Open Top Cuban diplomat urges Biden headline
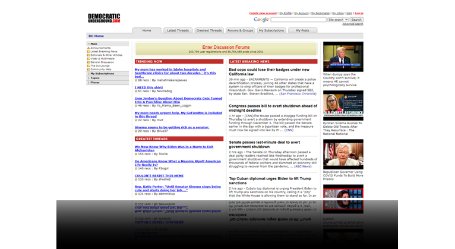The width and height of the screenshot is (455, 249). pos(270,181)
